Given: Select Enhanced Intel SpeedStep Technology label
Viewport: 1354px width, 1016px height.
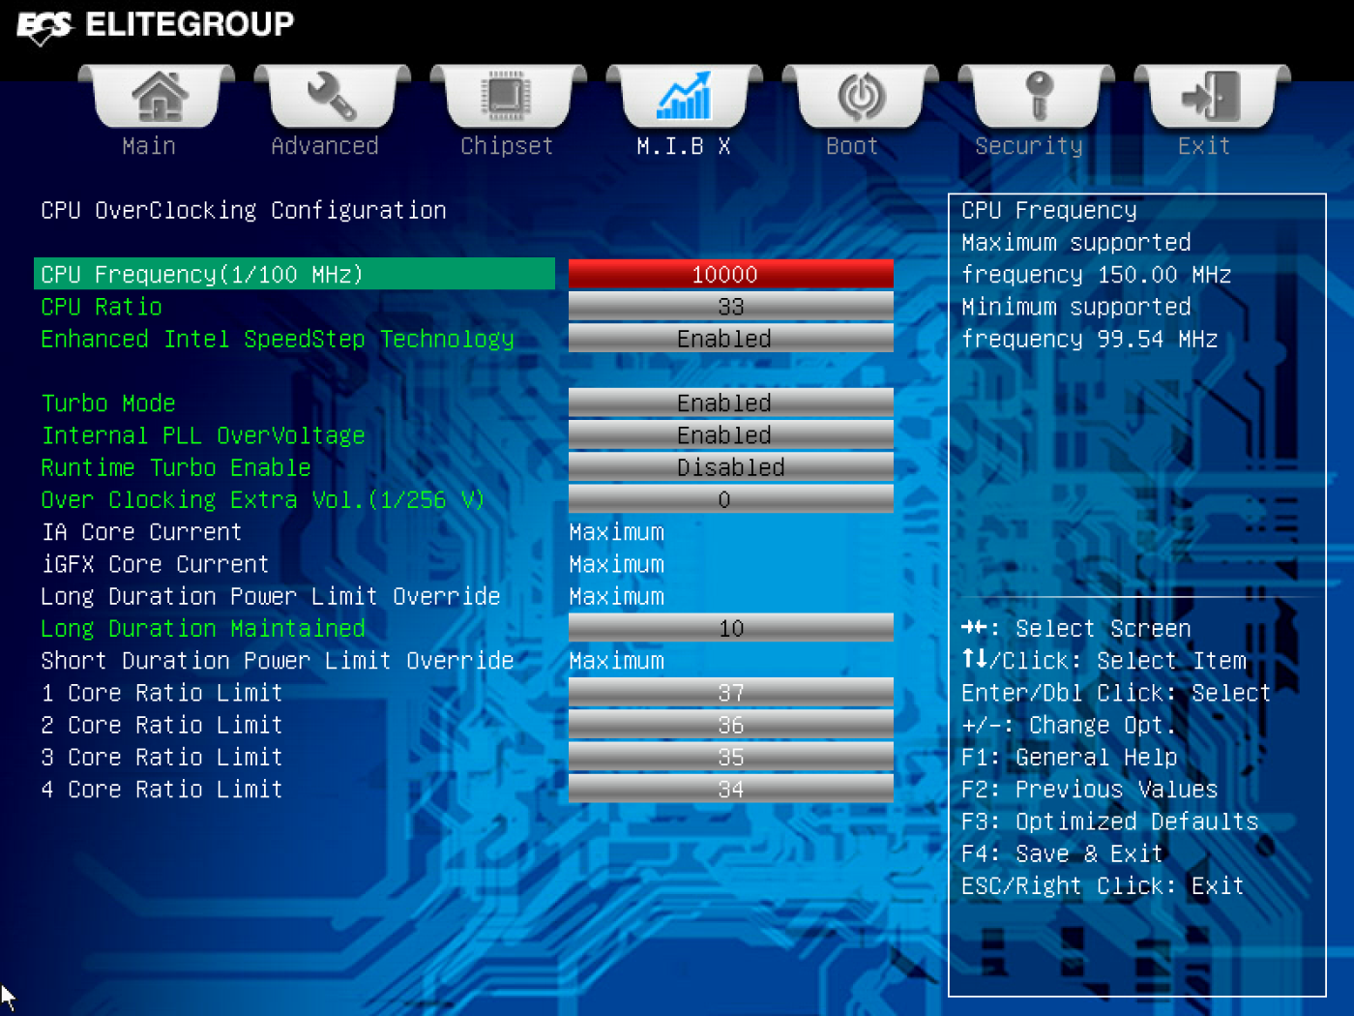Looking at the screenshot, I should pos(278,340).
